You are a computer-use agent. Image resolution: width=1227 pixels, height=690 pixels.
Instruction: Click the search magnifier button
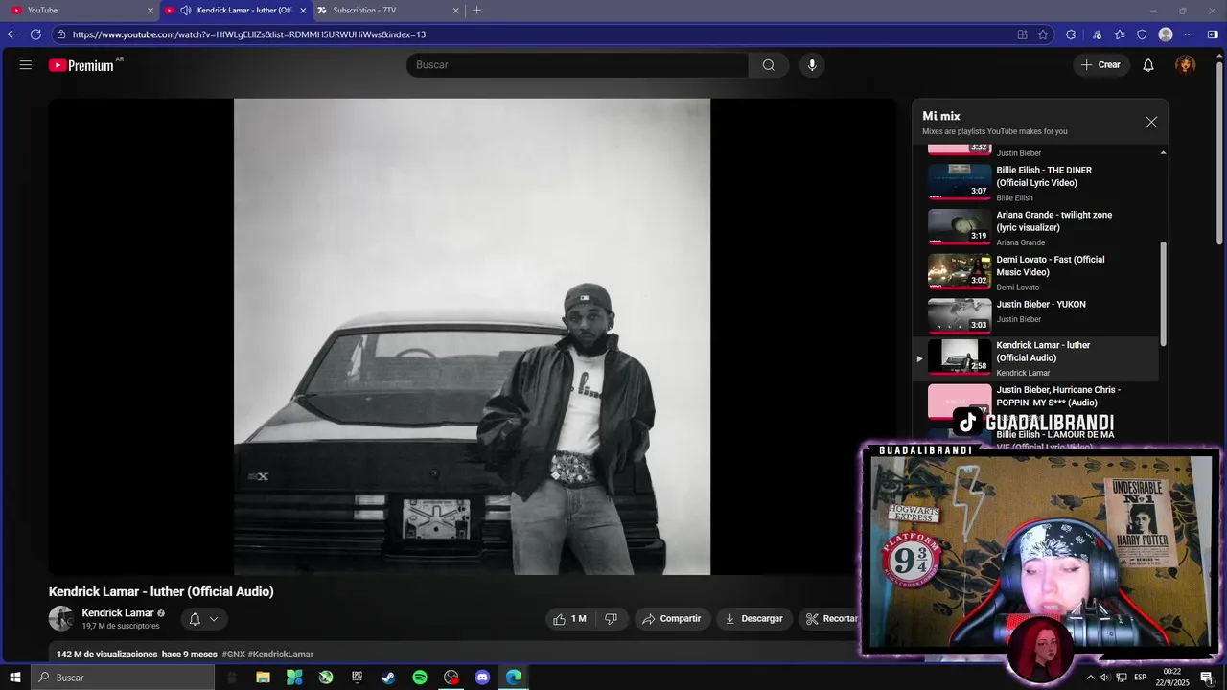pos(768,65)
